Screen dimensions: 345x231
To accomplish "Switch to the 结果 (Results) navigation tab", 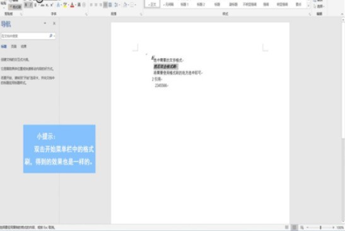I will (x=23, y=47).
